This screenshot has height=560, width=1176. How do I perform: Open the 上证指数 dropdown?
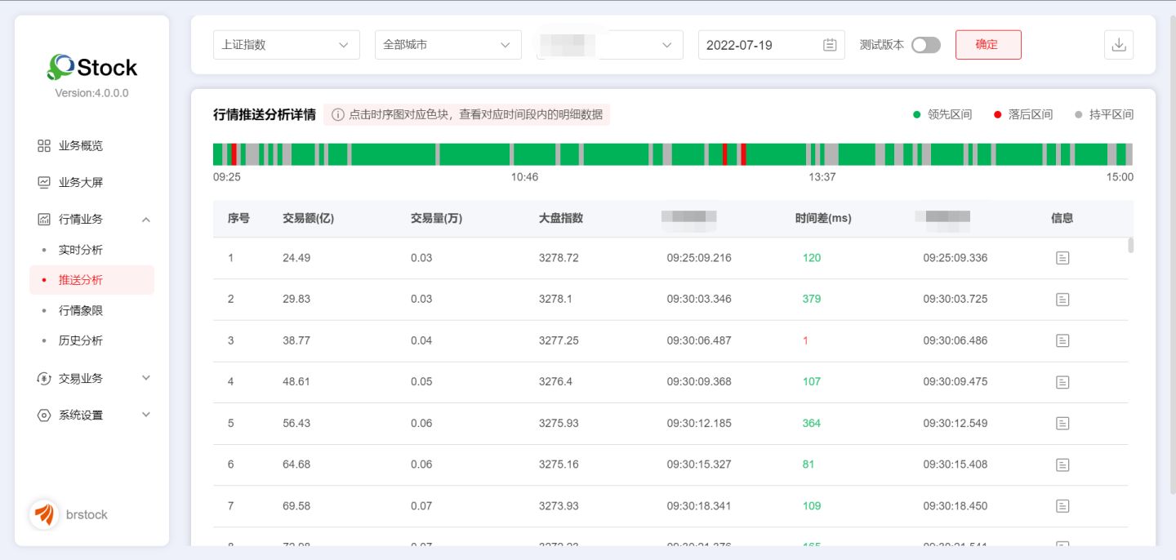286,45
